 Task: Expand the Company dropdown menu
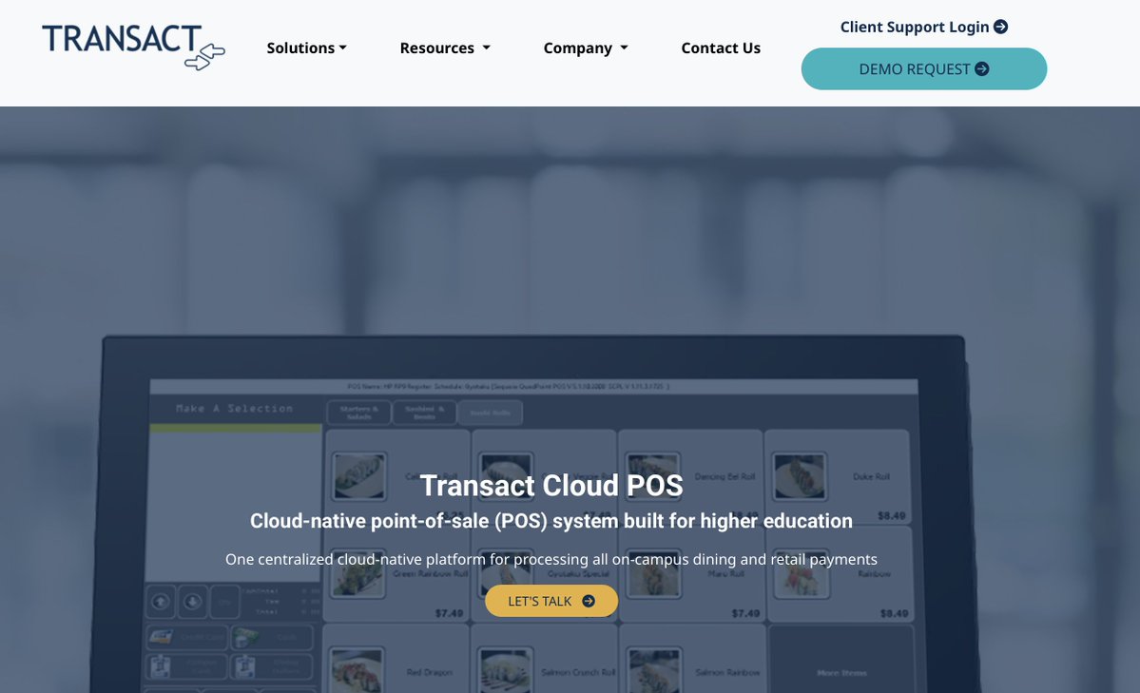[x=586, y=48]
